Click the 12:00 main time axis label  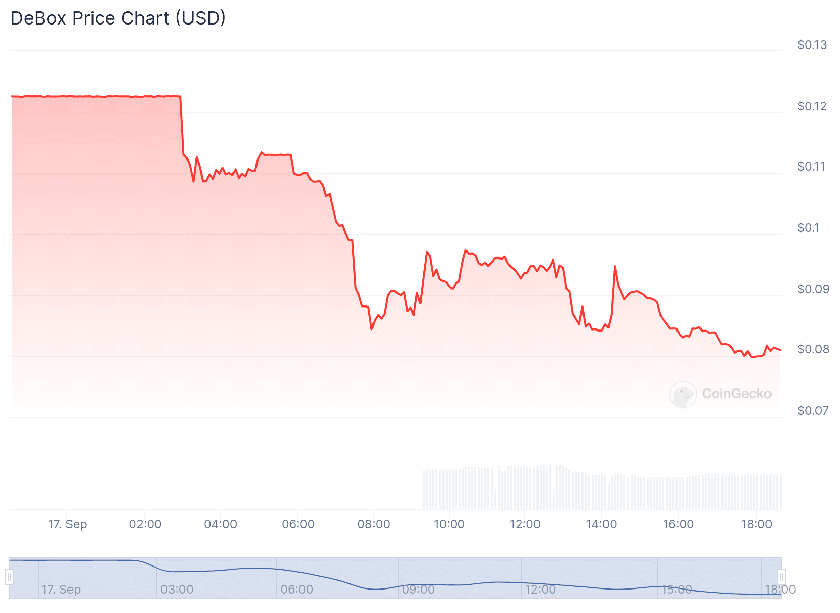point(525,524)
